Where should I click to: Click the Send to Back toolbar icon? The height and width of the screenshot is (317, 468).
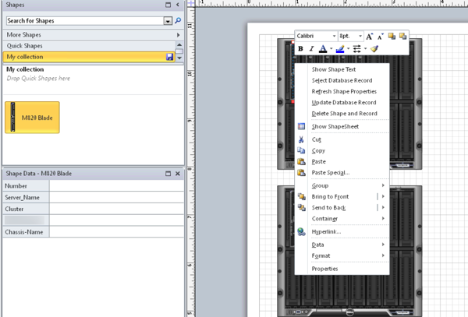coord(402,37)
